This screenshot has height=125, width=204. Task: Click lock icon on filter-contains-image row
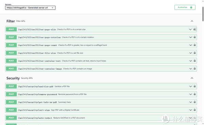[194, 68]
